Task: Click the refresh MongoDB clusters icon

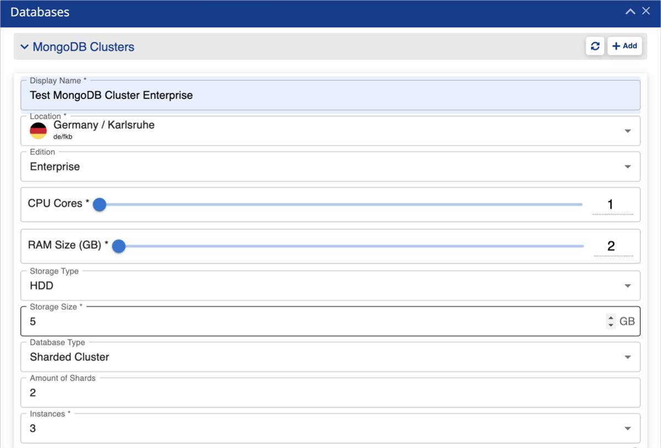Action: [595, 46]
